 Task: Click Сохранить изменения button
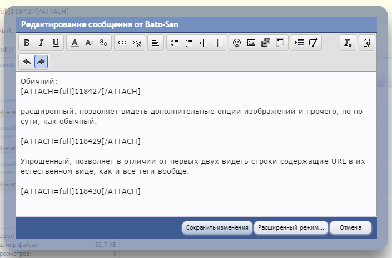(217, 228)
